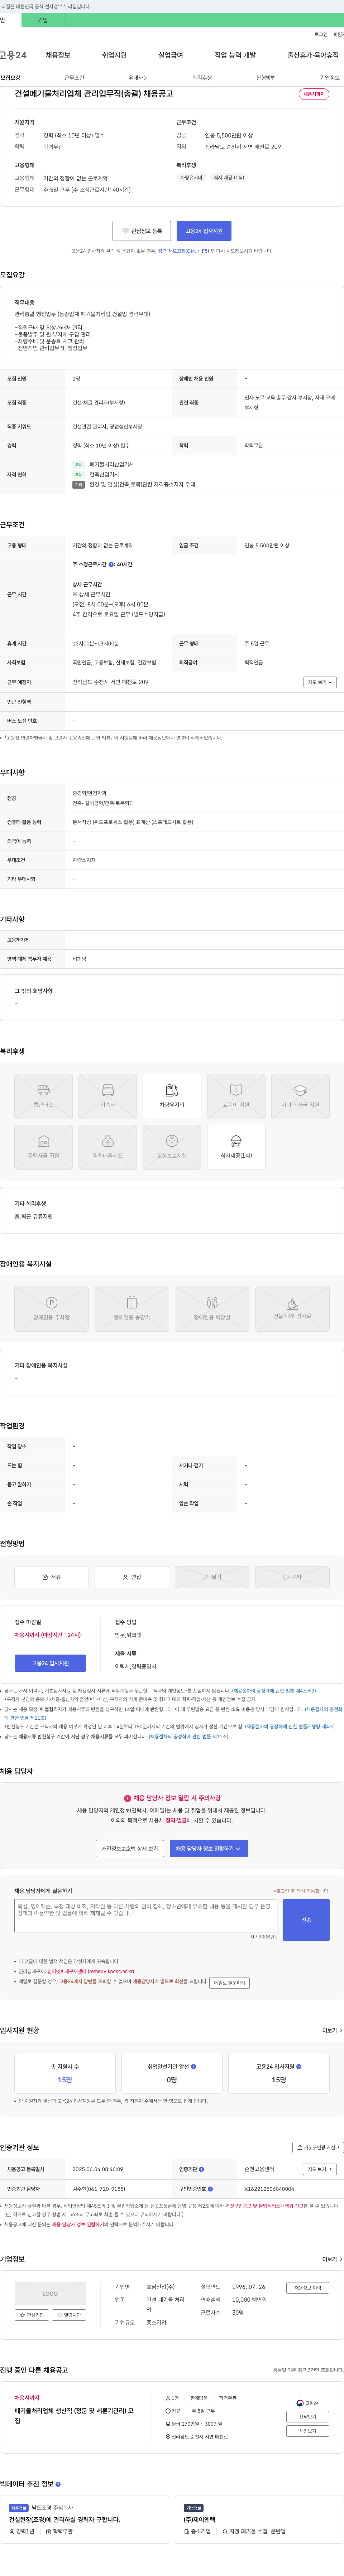The image size is (344, 2576).
Task: Click the 기타 screening method icon
Action: (x=292, y=1577)
